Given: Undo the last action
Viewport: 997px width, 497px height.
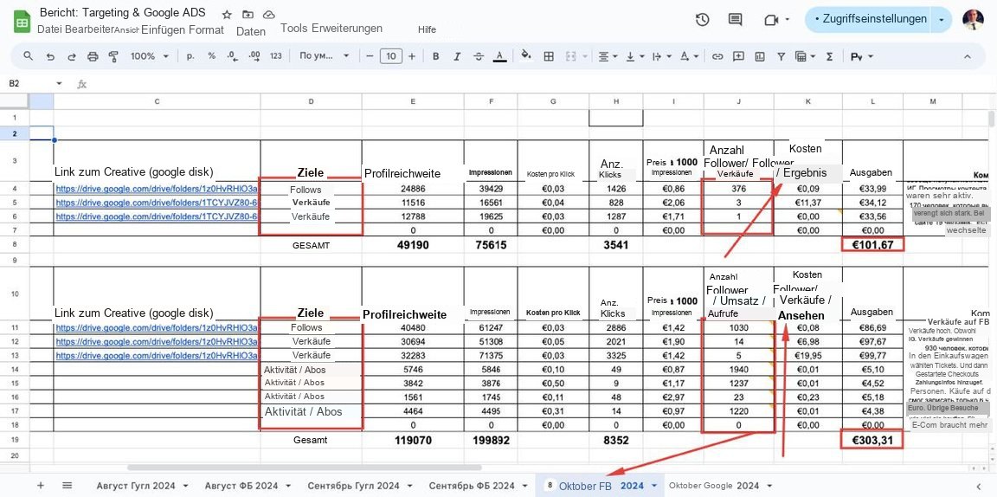Looking at the screenshot, I should pyautogui.click(x=50, y=56).
